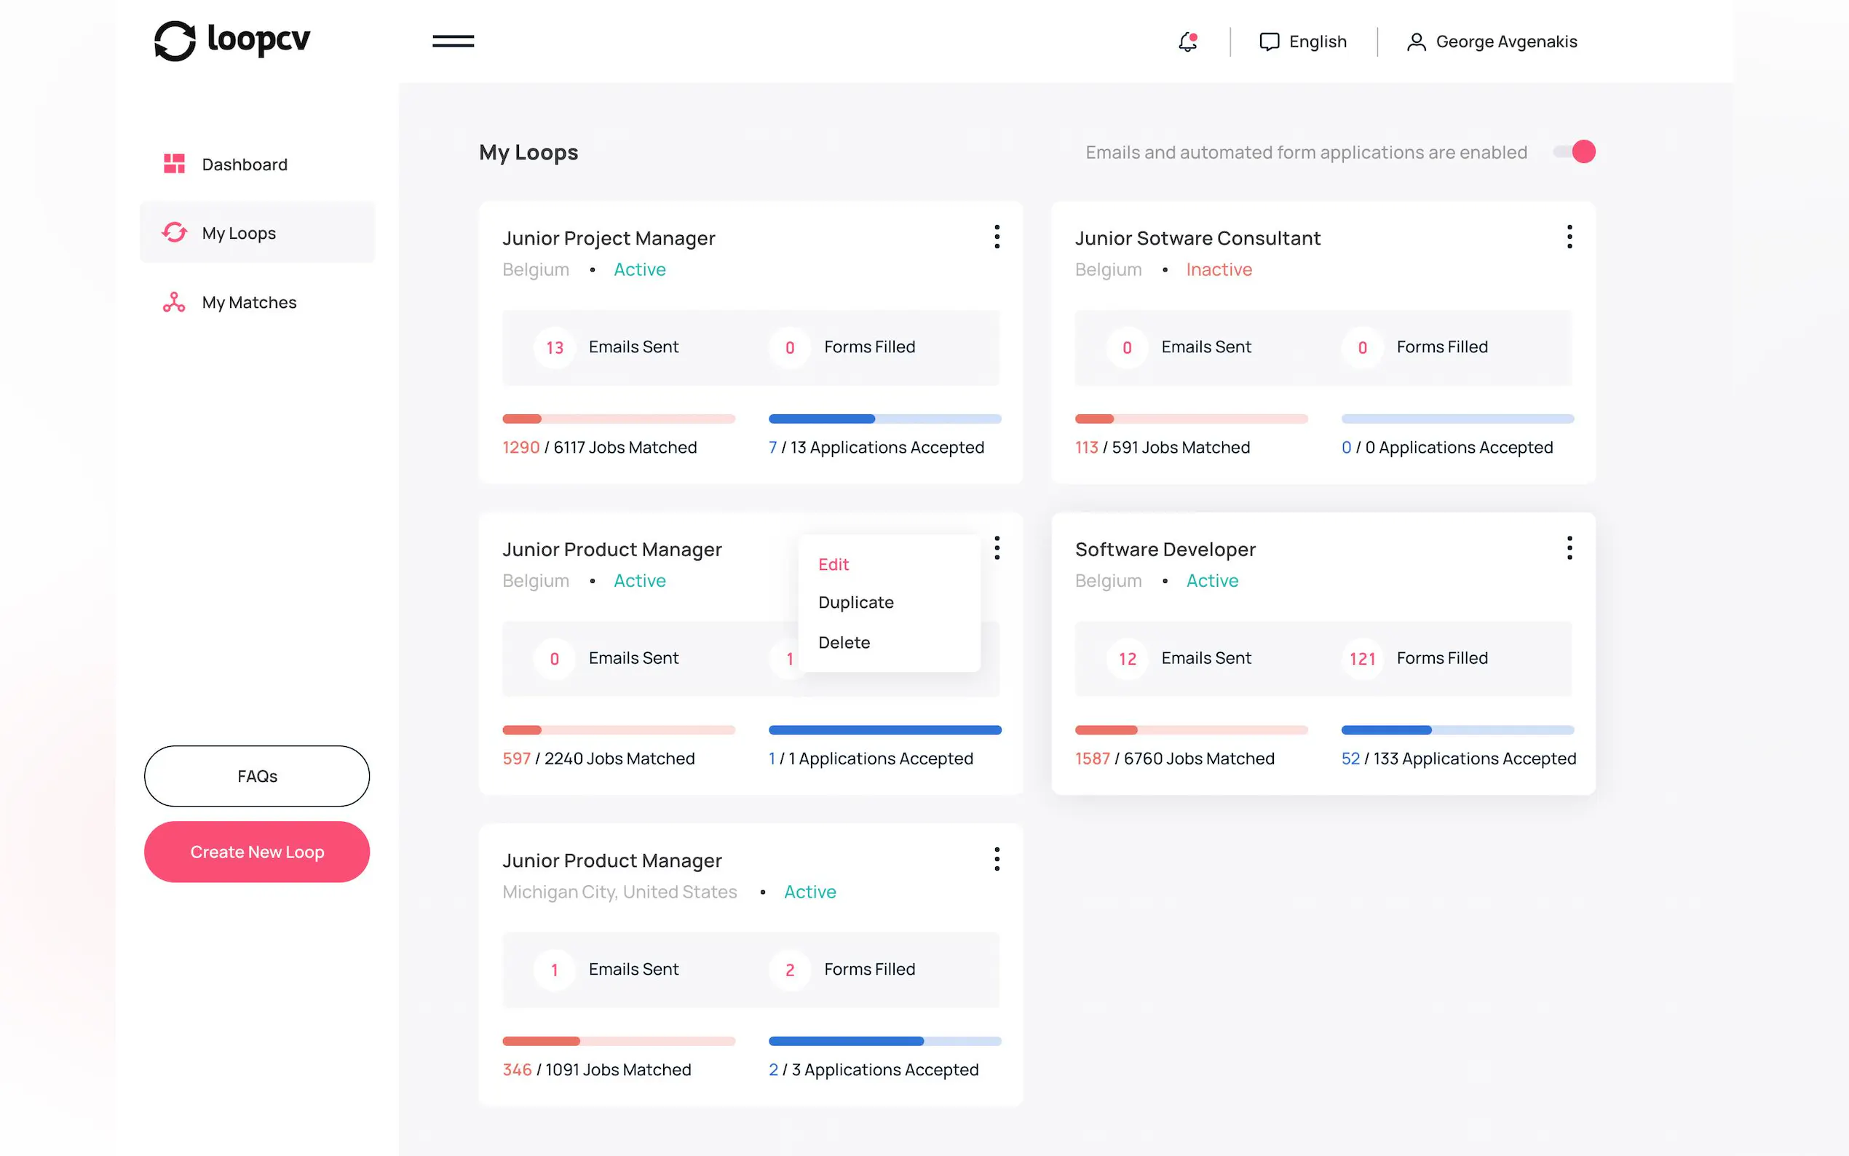Click the Create New Loop button

[257, 852]
